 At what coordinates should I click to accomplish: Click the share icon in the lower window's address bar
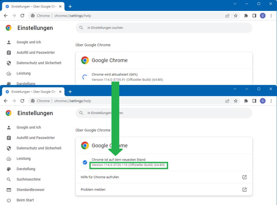(x=227, y=101)
